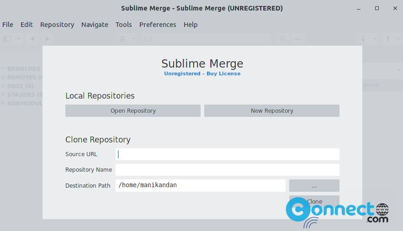This screenshot has height=231, width=403.
Task: Click the Destination Path field /home/manikandan
Action: tap(201, 185)
